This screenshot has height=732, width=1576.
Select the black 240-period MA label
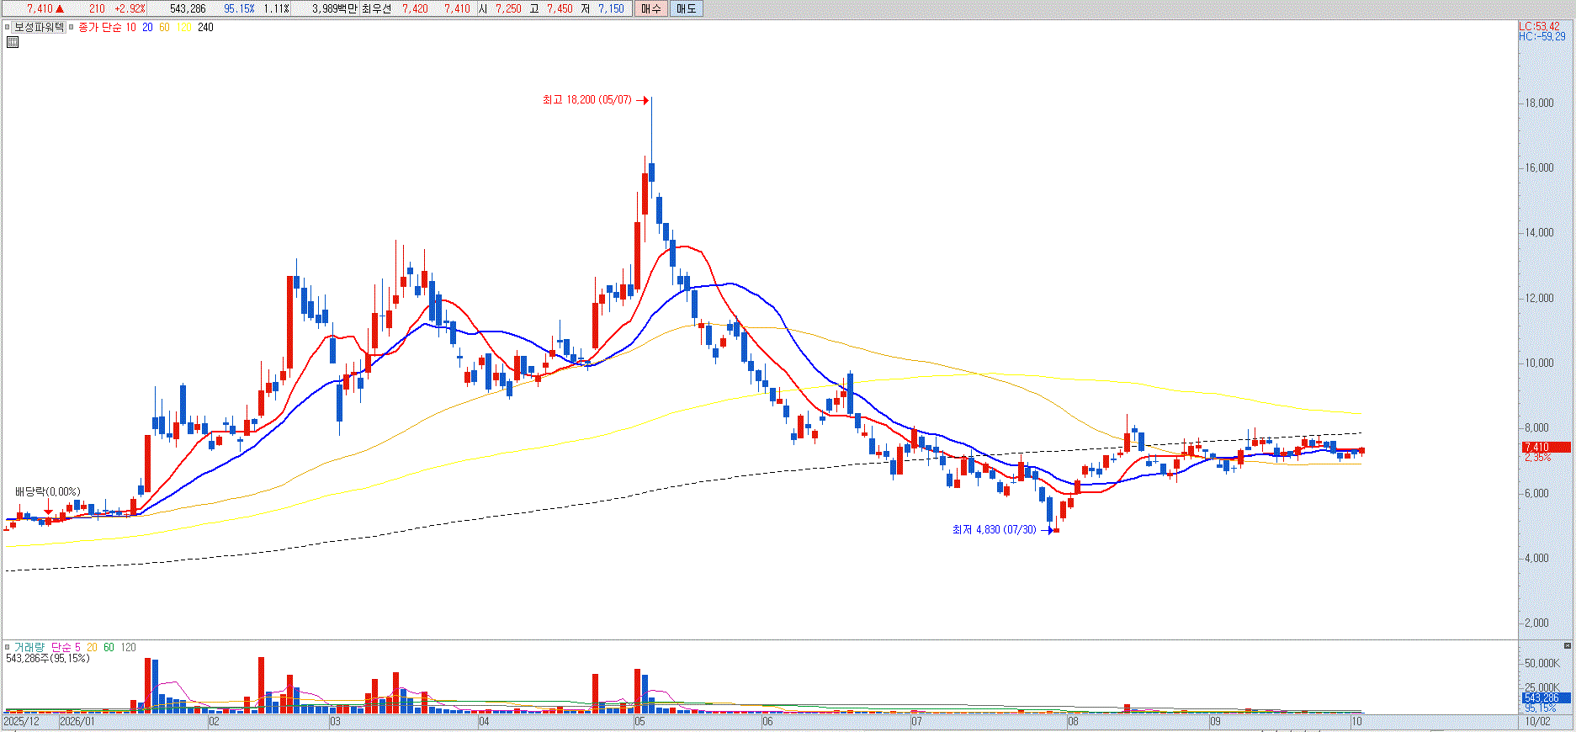[x=205, y=28]
